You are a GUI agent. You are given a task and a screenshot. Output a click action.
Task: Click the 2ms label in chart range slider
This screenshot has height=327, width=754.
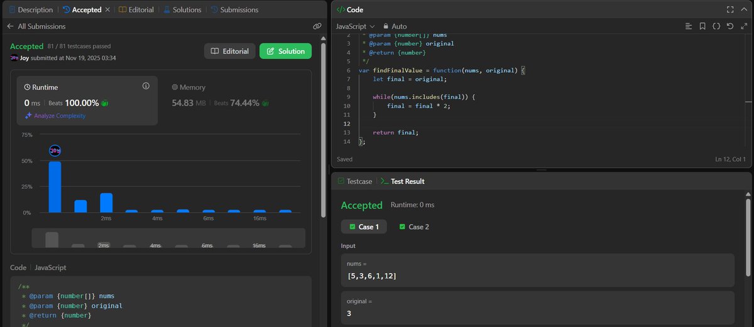[x=104, y=245]
